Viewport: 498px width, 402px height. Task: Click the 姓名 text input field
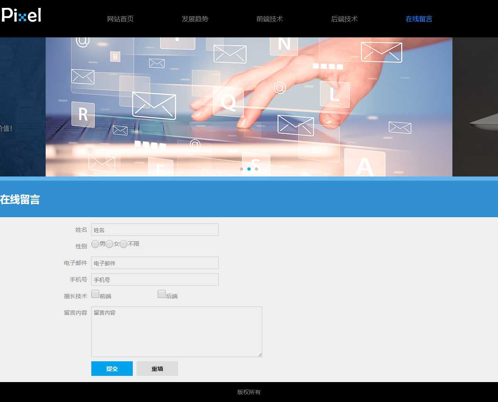(x=155, y=230)
